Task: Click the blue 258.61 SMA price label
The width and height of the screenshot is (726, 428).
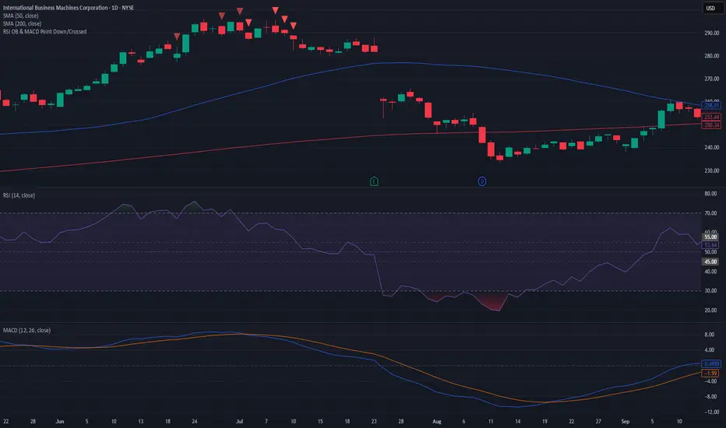Action: [711, 106]
